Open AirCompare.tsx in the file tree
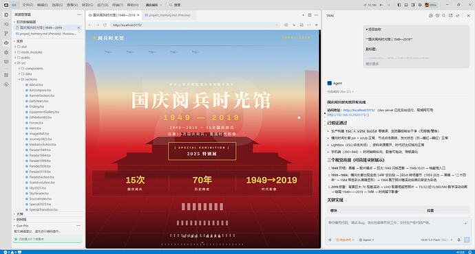Image resolution: width=475 pixels, height=254 pixels. coord(40,91)
